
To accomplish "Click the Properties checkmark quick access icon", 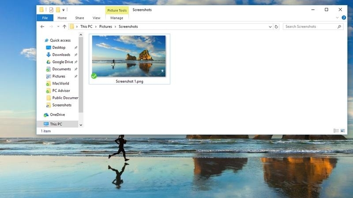I will coord(51,10).
